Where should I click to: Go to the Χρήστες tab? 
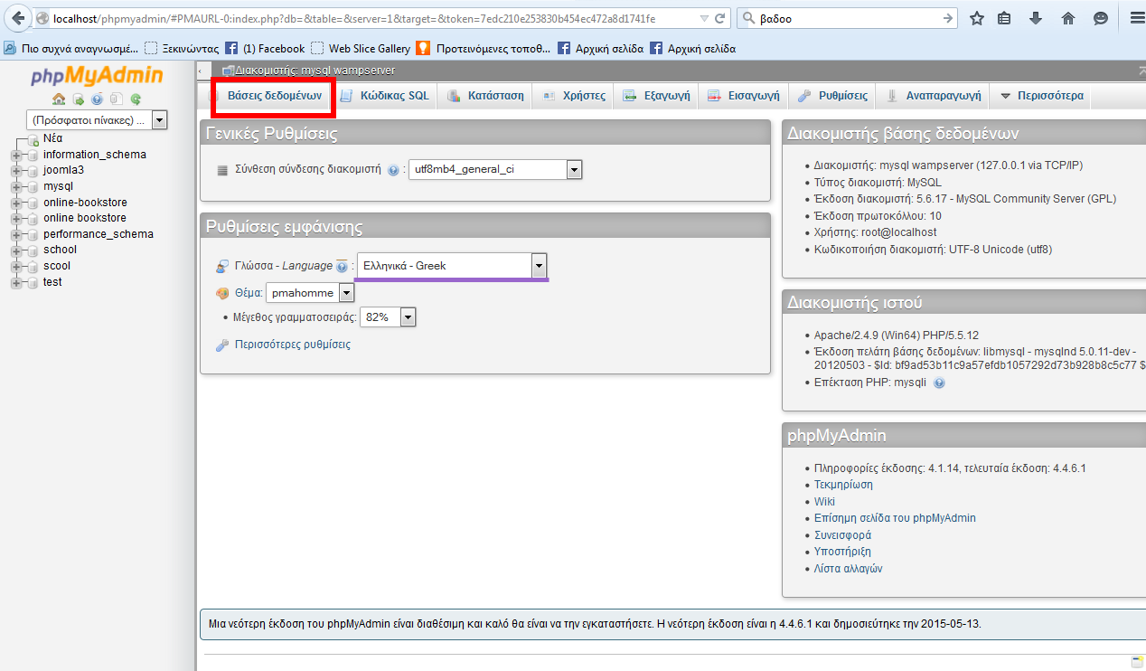[574, 96]
